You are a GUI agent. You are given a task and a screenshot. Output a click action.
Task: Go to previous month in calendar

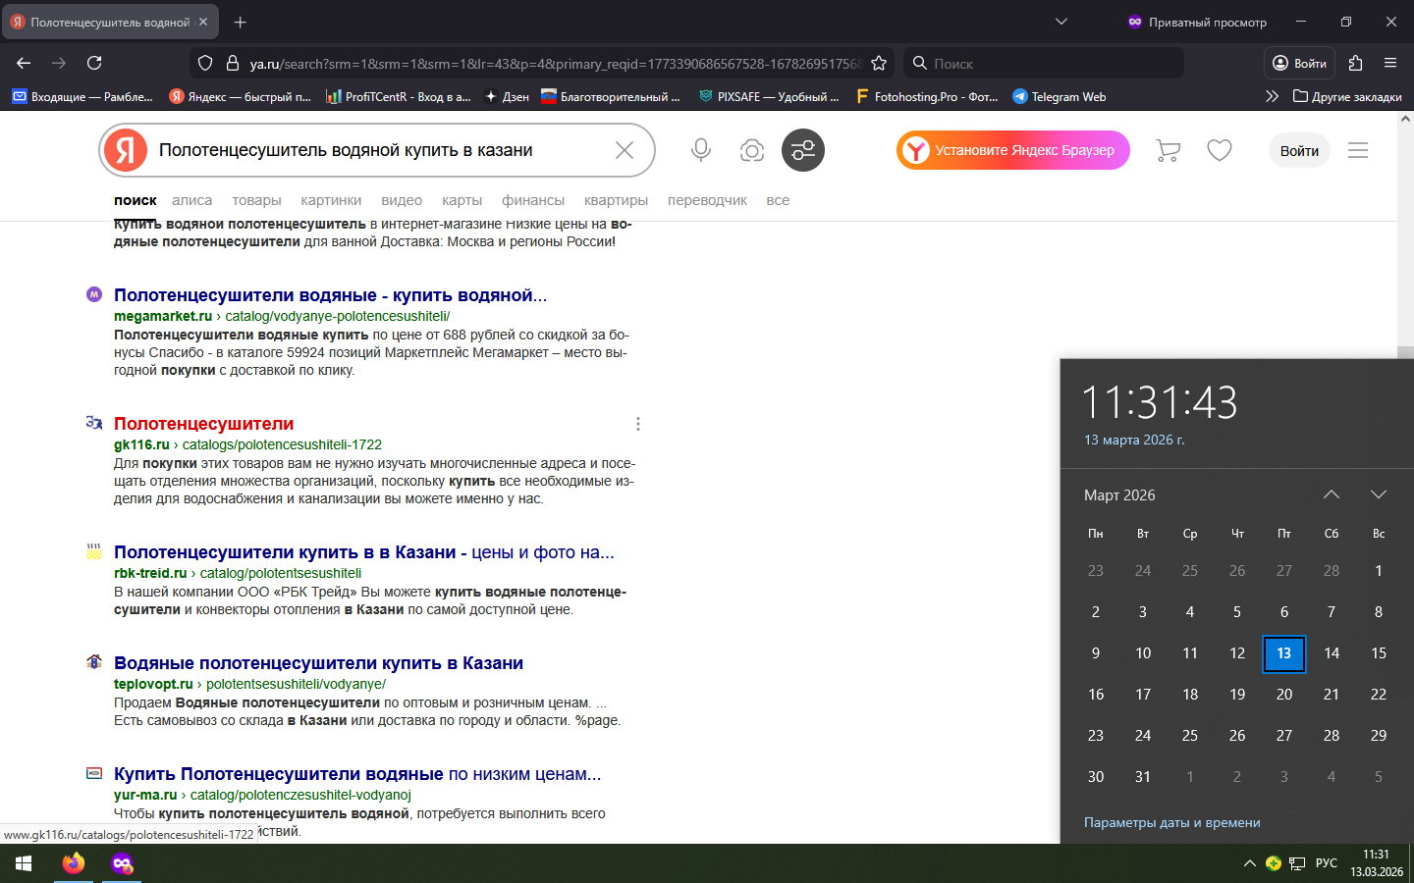point(1332,494)
